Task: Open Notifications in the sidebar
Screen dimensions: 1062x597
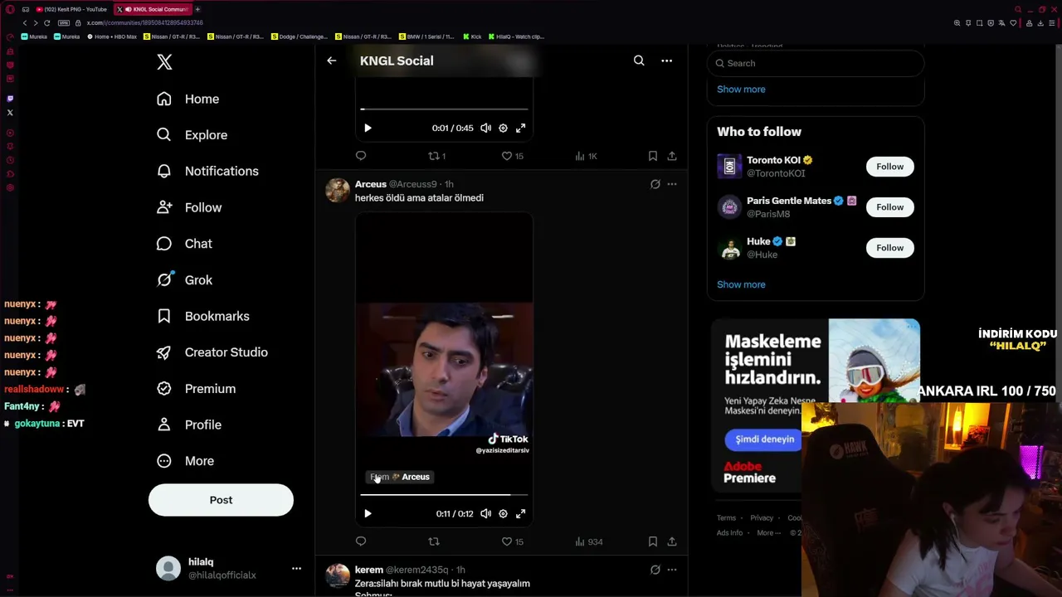Action: (x=207, y=171)
